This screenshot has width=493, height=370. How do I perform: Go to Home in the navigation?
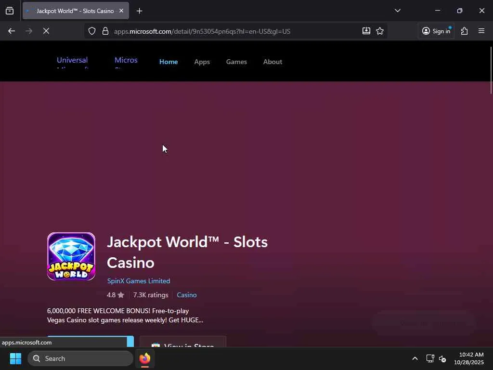169,62
